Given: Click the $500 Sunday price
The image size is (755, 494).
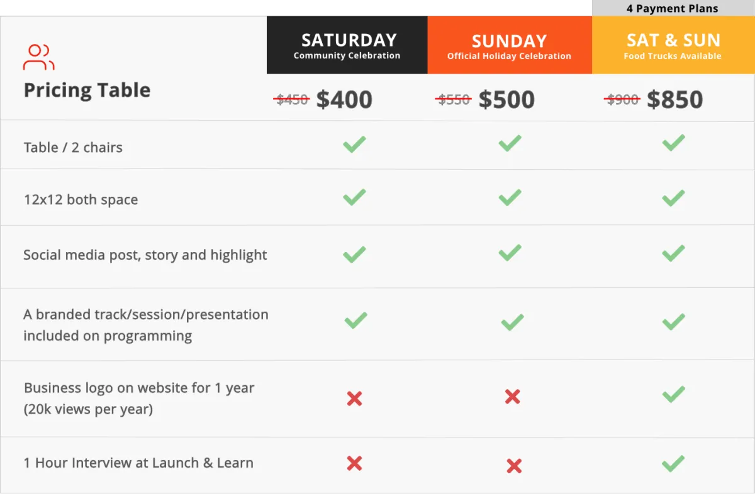Looking at the screenshot, I should [x=506, y=99].
